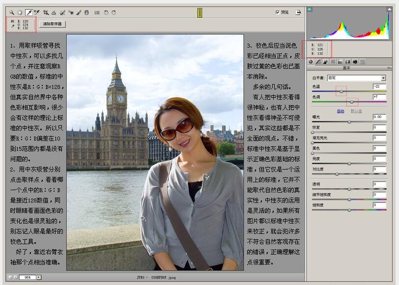Select the Zoom tool
This screenshot has width=399, height=285.
[11, 12]
